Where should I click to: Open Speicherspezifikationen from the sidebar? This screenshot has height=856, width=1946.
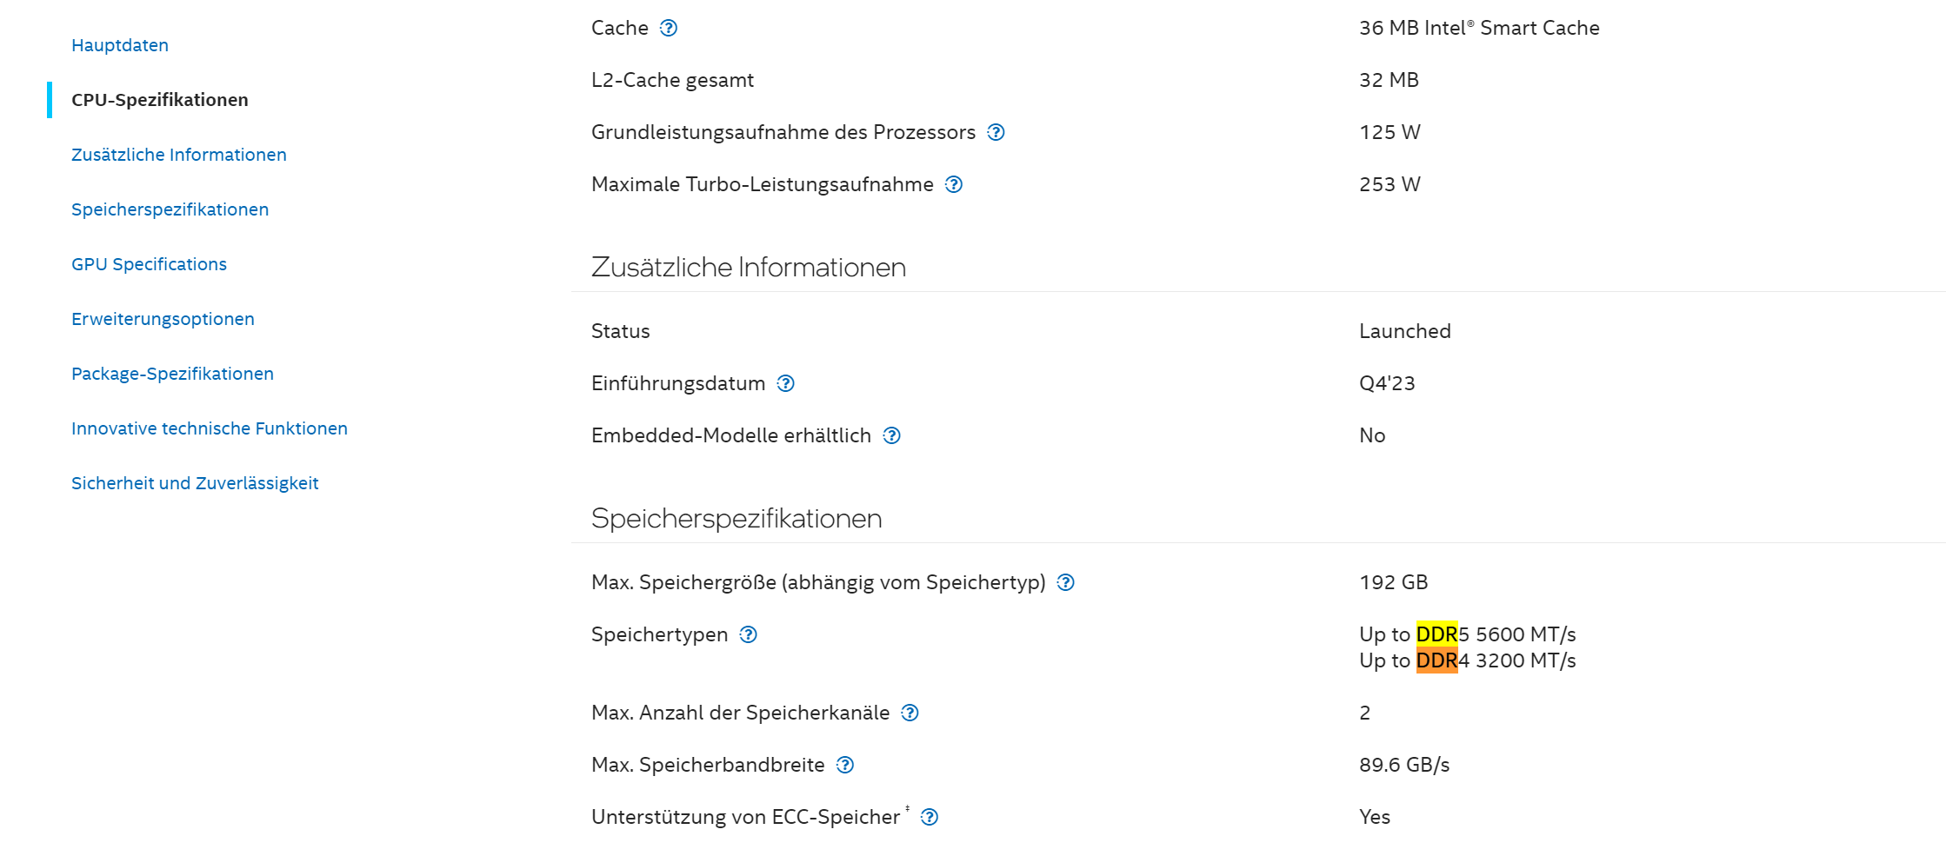(x=170, y=209)
